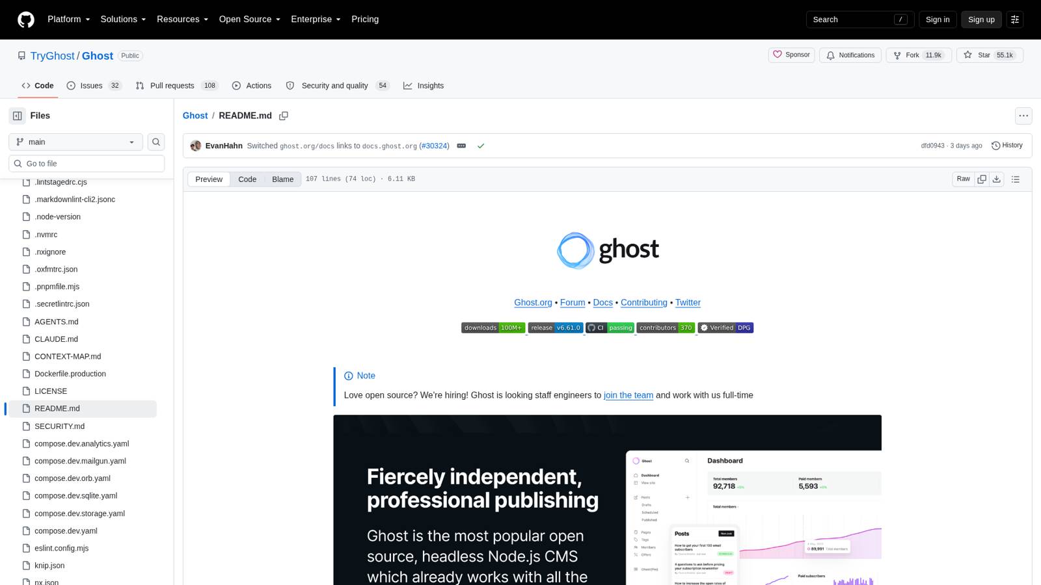Screen dimensions: 1041x585
Task: Copy the README.md file path
Action: (284, 116)
